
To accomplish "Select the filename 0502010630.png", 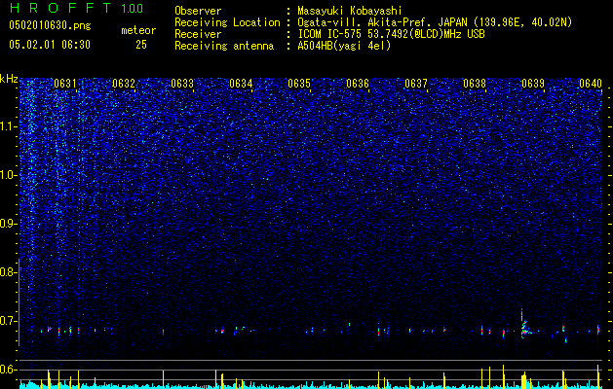I will 50,26.
